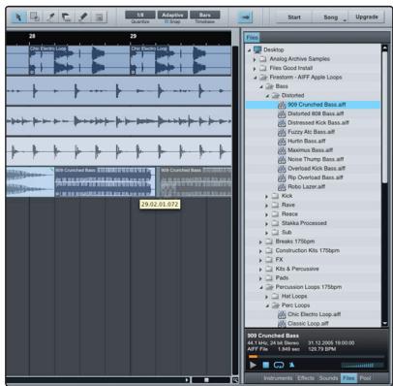Select Distorted 808 Bass.aiff file
This screenshot has height=386, width=393.
pos(313,113)
